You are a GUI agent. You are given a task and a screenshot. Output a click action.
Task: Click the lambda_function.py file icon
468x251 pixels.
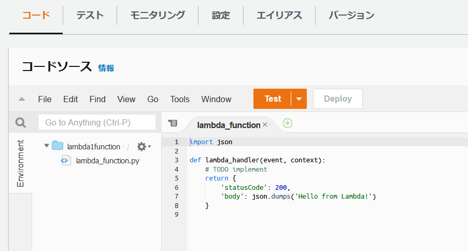66,161
